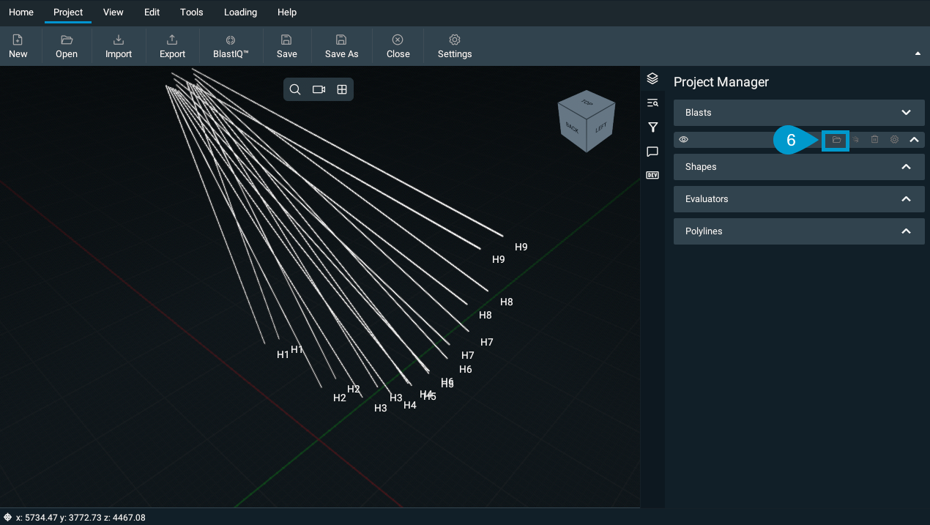This screenshot has height=525, width=930.
Task: Click the x y z coordinates readout
Action: click(x=81, y=518)
